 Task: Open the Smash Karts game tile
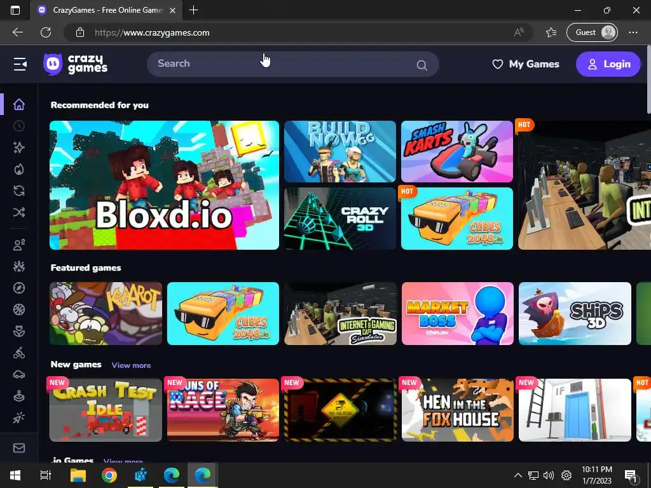click(457, 151)
